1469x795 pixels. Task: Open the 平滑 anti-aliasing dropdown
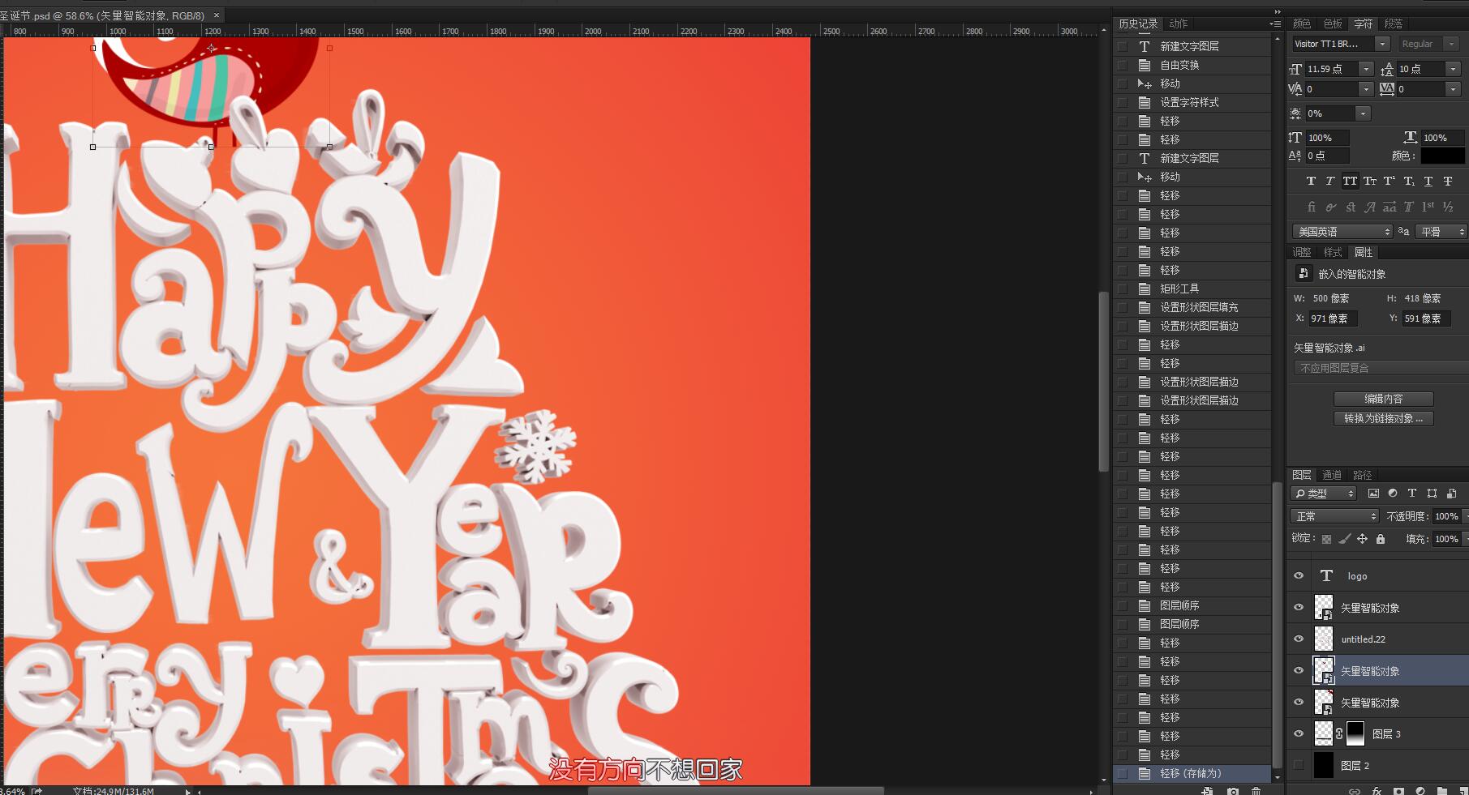pos(1441,232)
